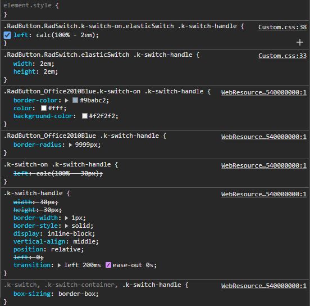Click the inline-block display value
The height and width of the screenshot is (306, 310).
pyautogui.click(x=70, y=233)
